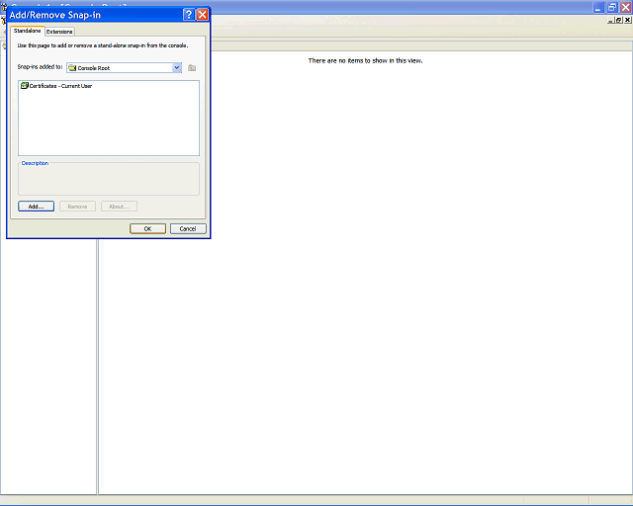Confirm the dialog with OK

pos(147,229)
